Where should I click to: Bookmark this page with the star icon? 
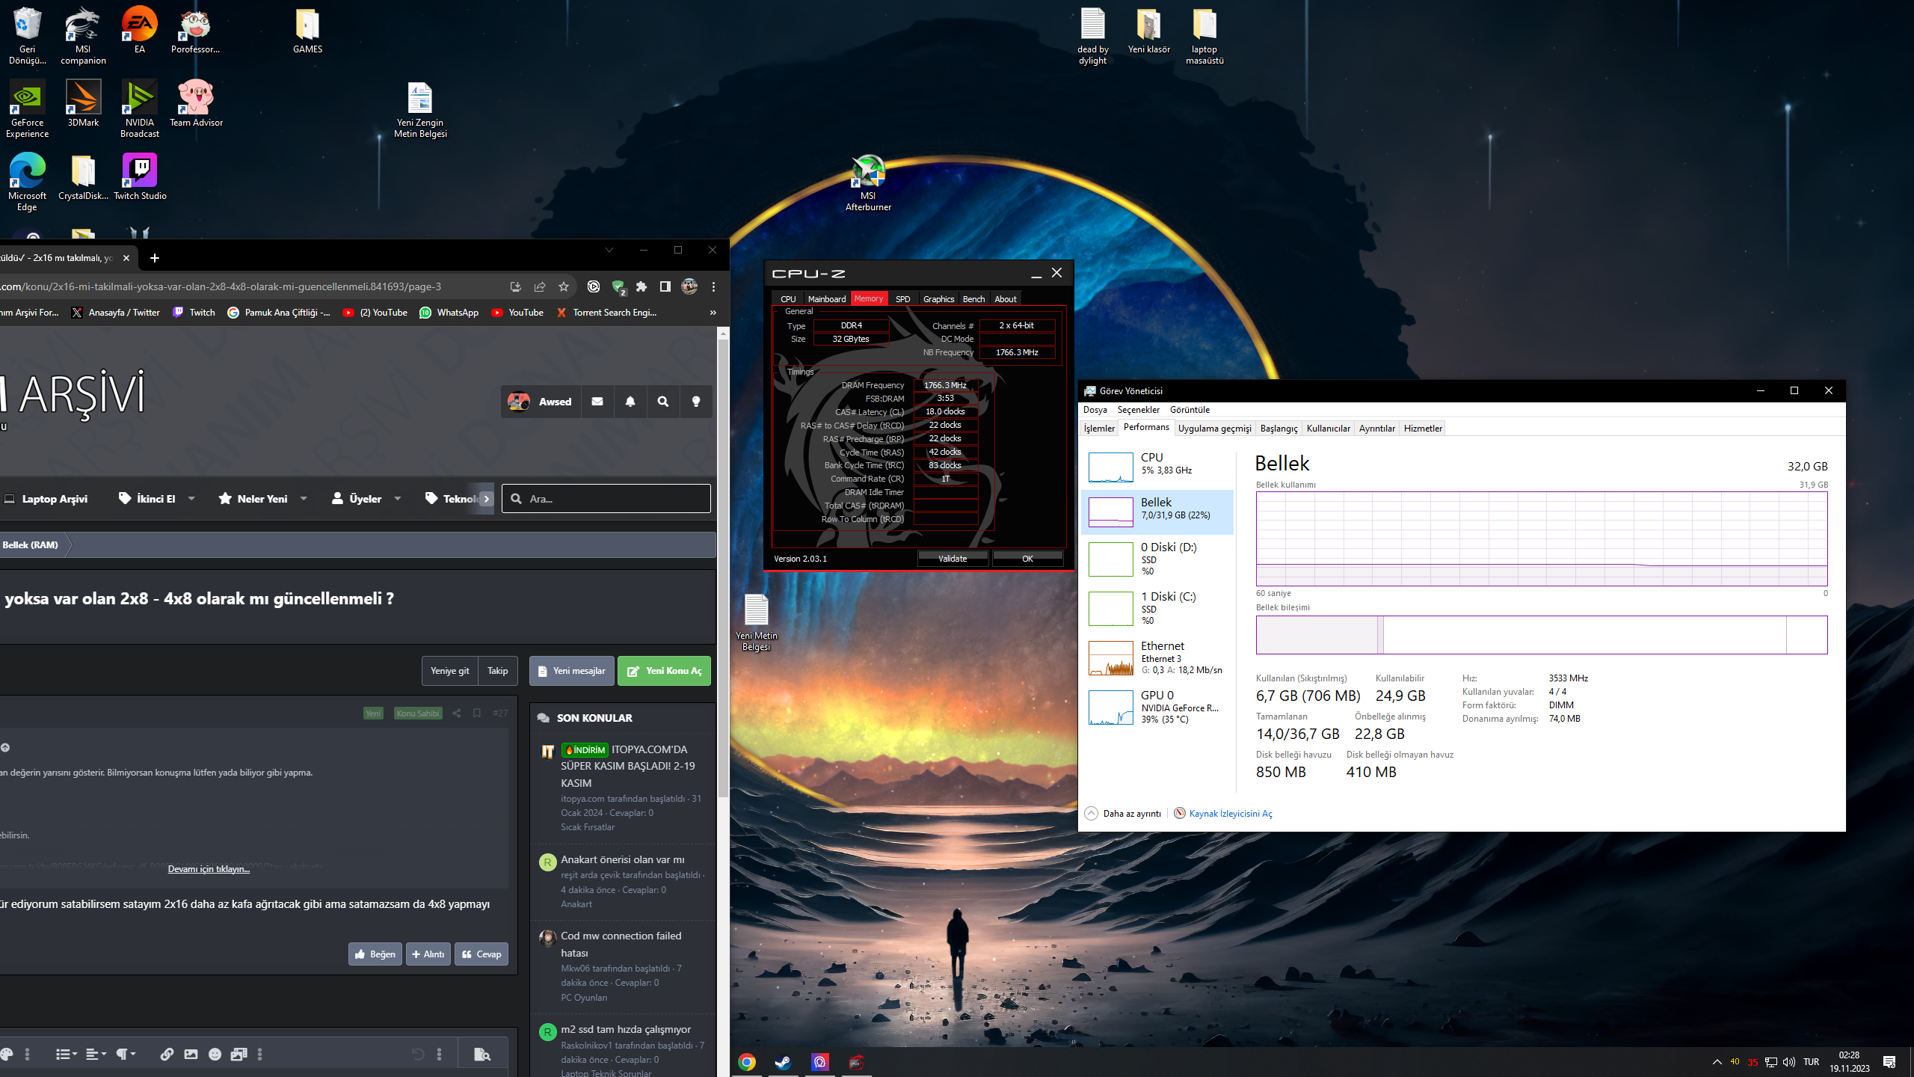564,286
